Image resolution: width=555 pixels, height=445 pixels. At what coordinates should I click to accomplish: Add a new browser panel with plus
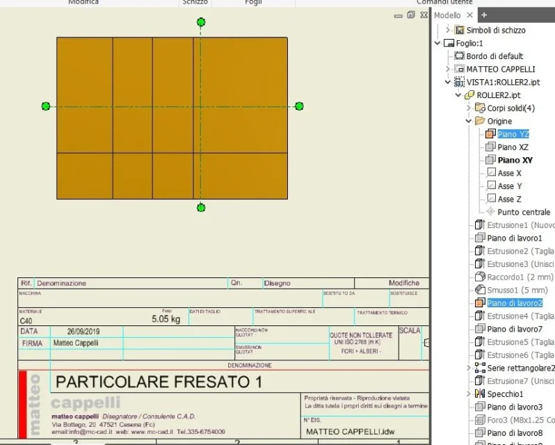(x=484, y=15)
